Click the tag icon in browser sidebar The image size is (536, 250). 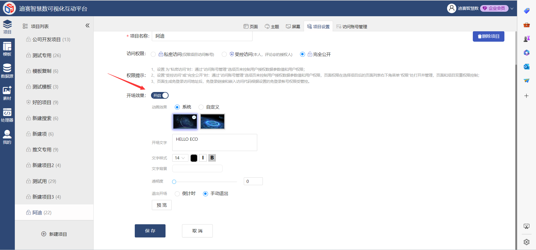526,11
